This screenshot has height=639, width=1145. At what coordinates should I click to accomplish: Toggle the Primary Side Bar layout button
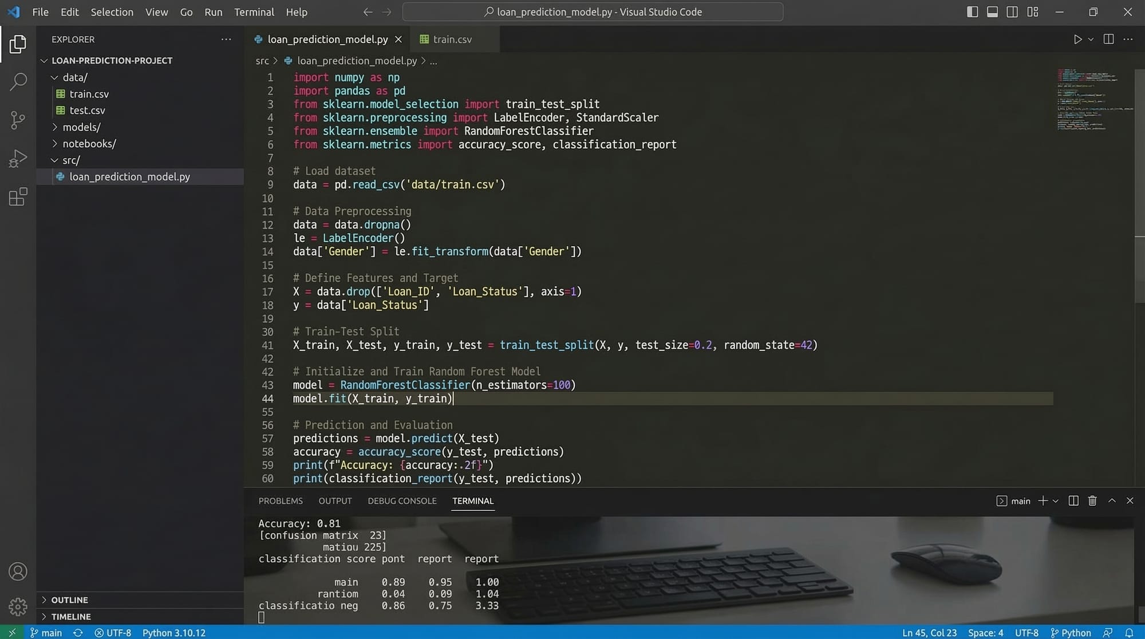tap(972, 12)
